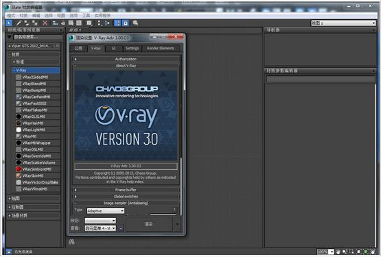Screen dimensions: 381x257
Task: Open the 材质 menu
Action: click(23, 16)
